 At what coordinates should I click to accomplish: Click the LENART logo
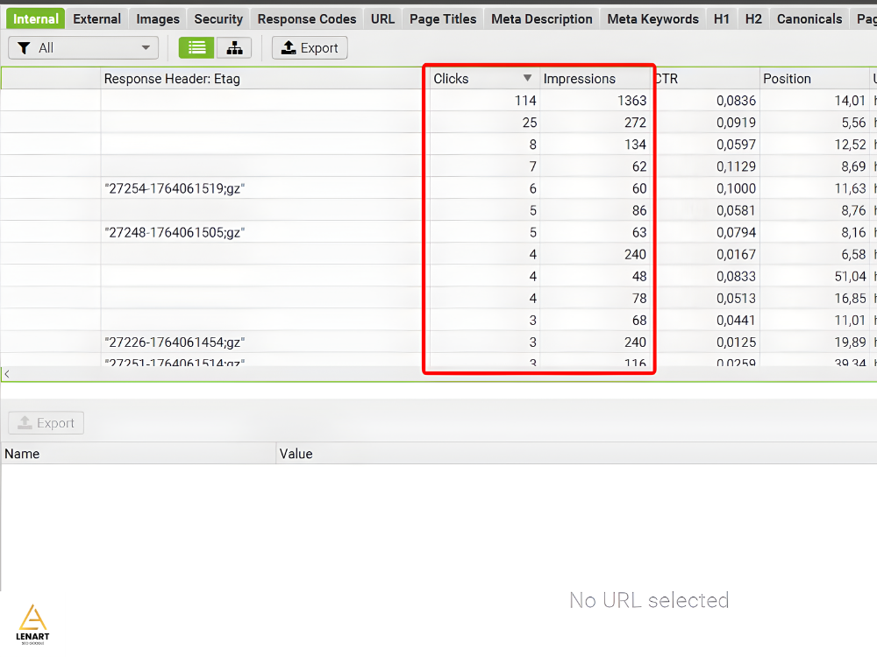34,623
